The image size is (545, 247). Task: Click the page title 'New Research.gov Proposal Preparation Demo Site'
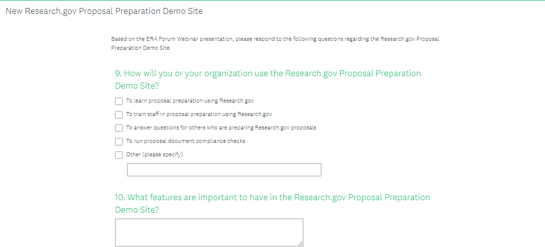[x=104, y=11]
